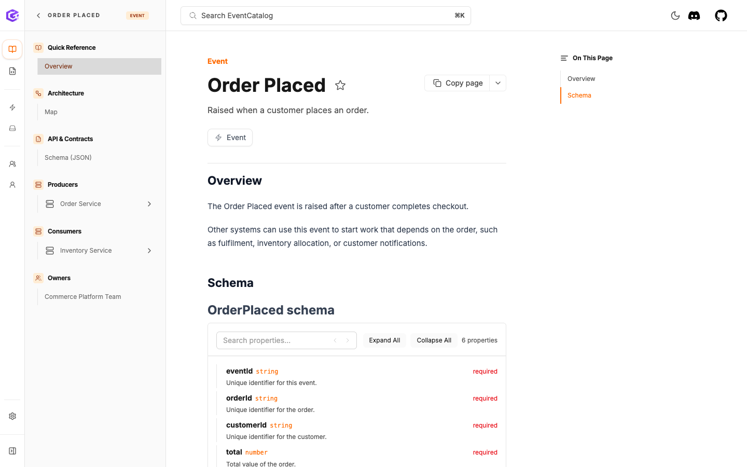Focus the Search EventCatalog field
The height and width of the screenshot is (467, 747).
(326, 16)
